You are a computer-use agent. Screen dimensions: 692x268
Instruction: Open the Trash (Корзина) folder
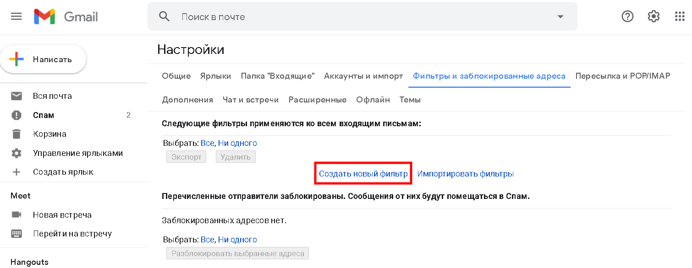pyautogui.click(x=49, y=134)
